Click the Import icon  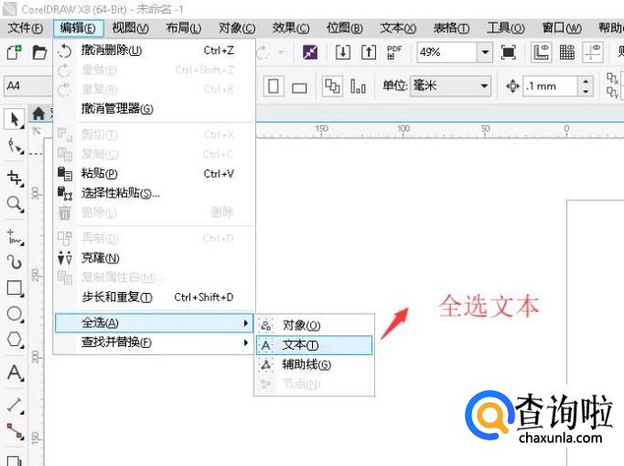pos(342,52)
